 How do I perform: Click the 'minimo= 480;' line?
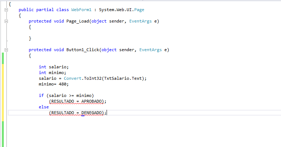(x=54, y=84)
